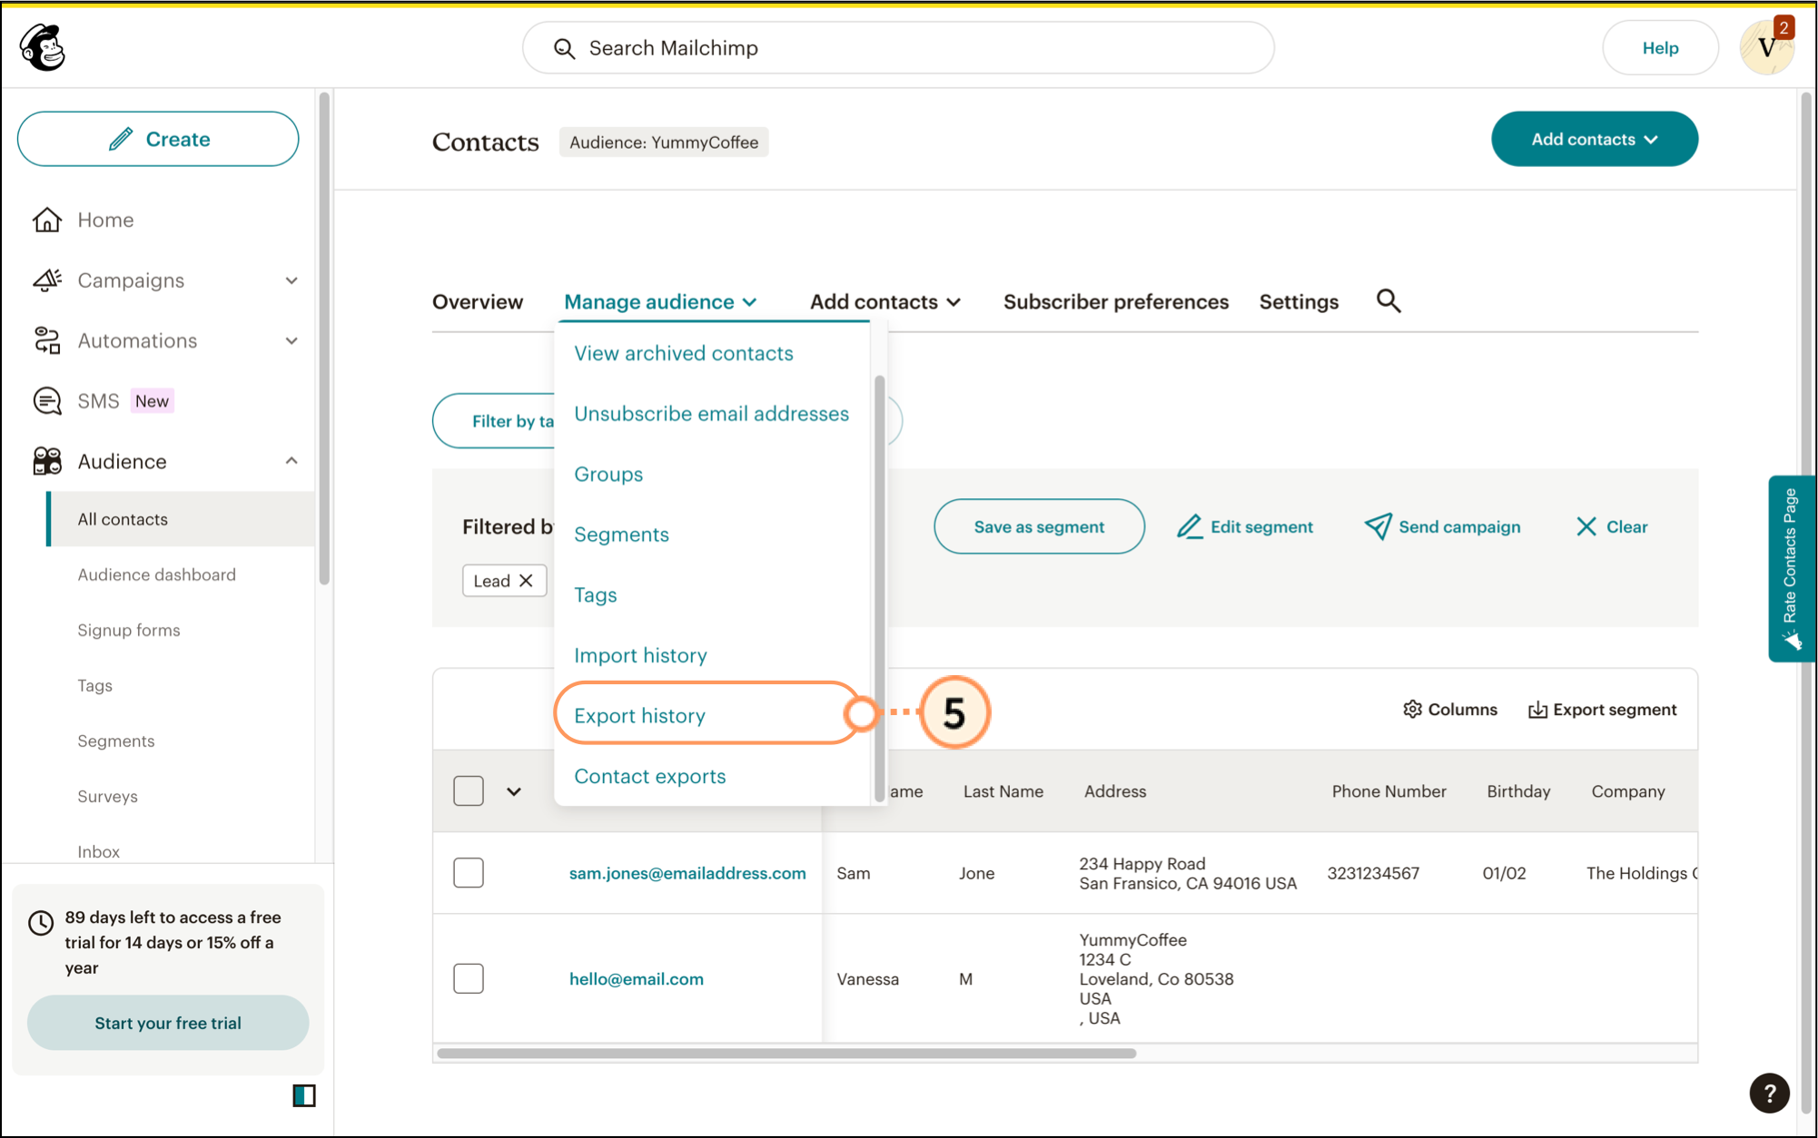
Task: Click the Manage audience menu vertical scrollbar
Action: 879,588
